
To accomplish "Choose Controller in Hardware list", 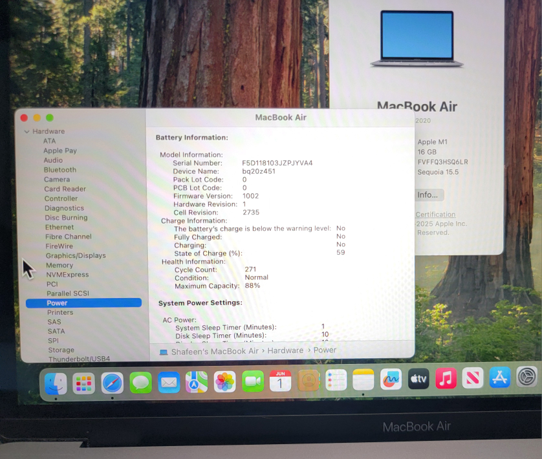I will coord(61,198).
